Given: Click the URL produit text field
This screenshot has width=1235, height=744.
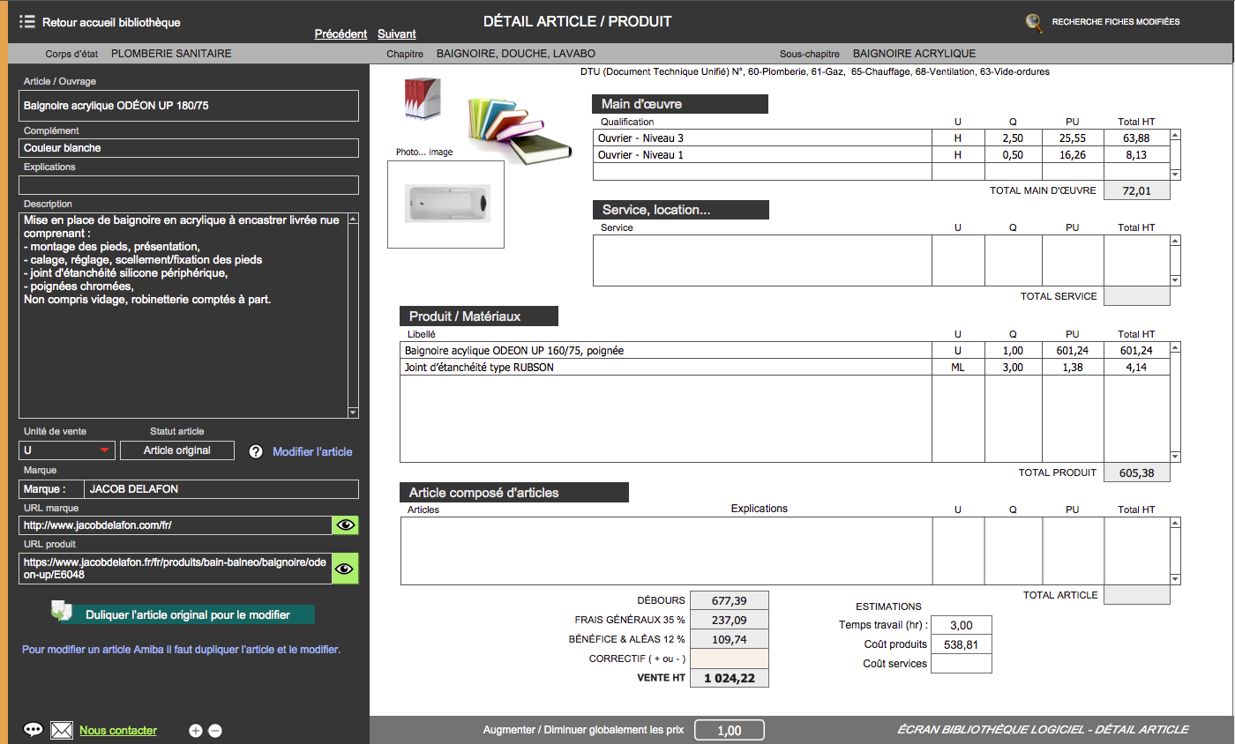Looking at the screenshot, I should [176, 569].
